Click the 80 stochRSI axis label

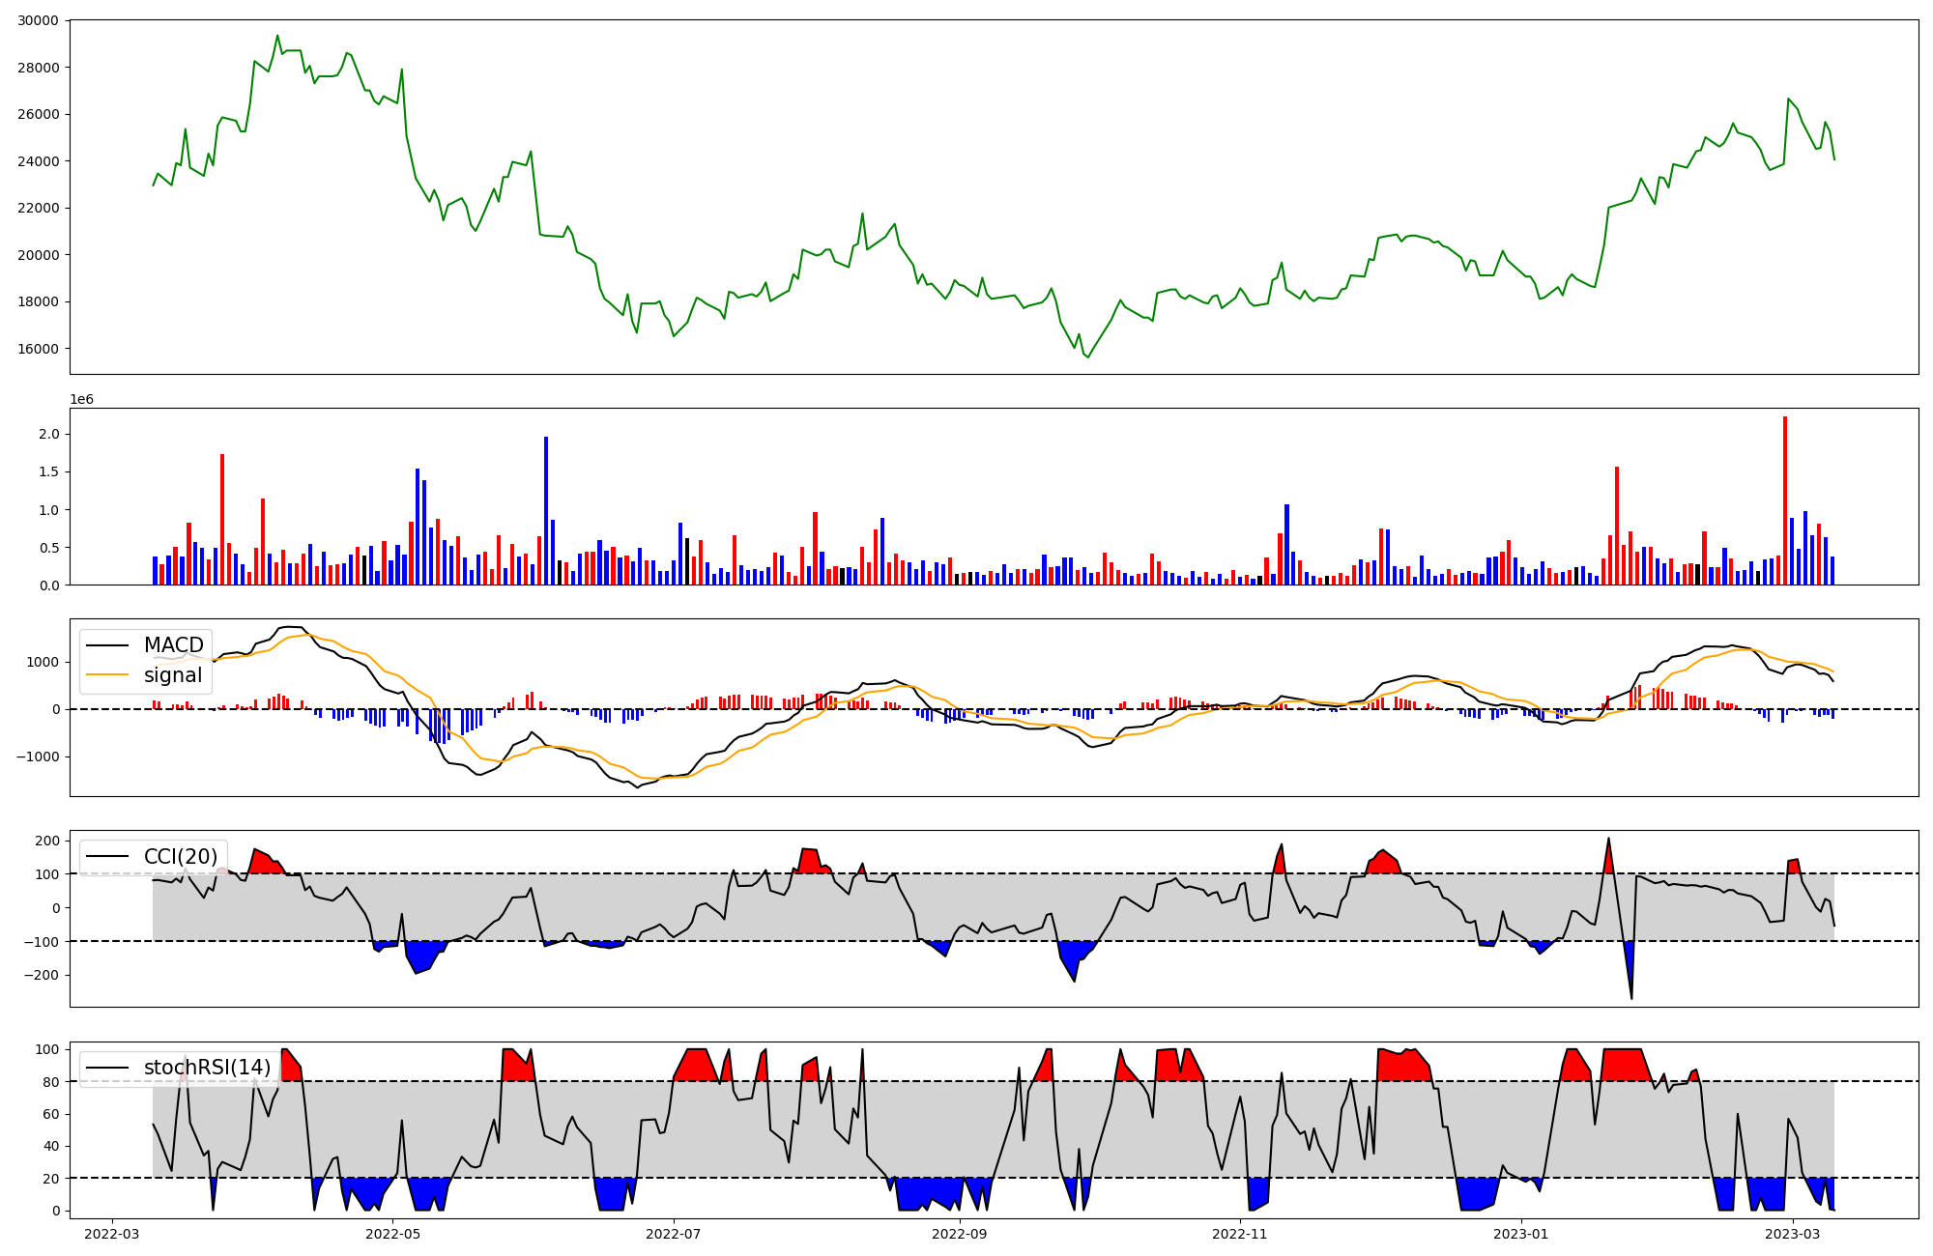52,1082
